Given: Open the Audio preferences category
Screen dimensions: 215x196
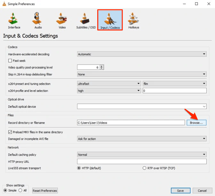Looking at the screenshot, I should point(38,20).
